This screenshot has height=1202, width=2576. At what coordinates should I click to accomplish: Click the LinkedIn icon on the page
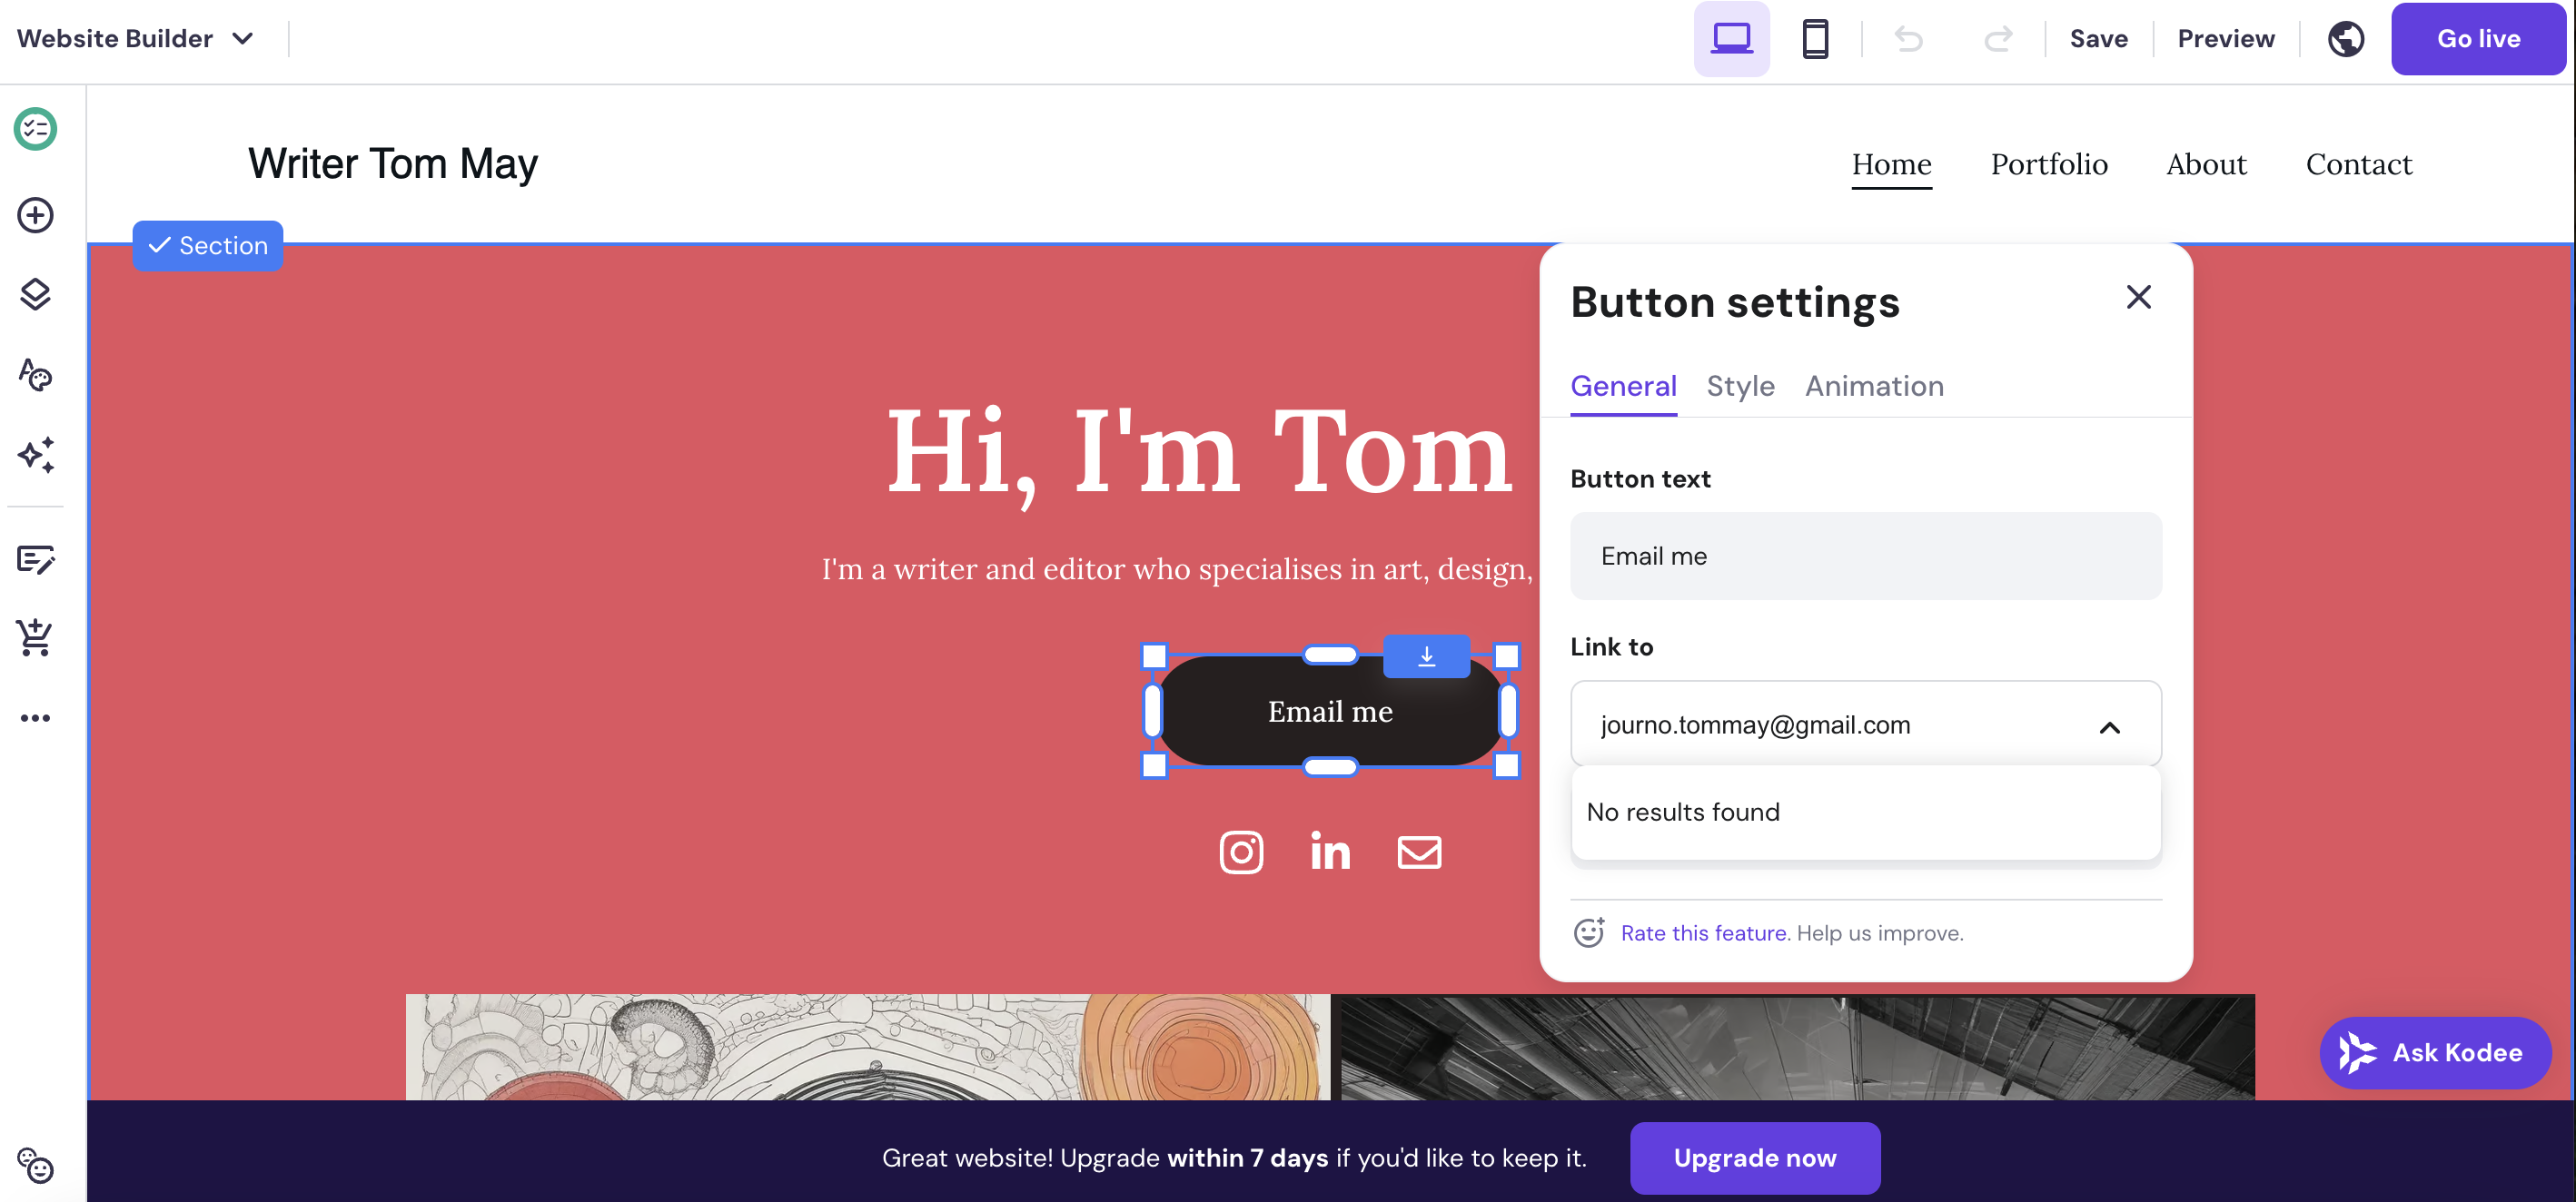click(x=1330, y=852)
